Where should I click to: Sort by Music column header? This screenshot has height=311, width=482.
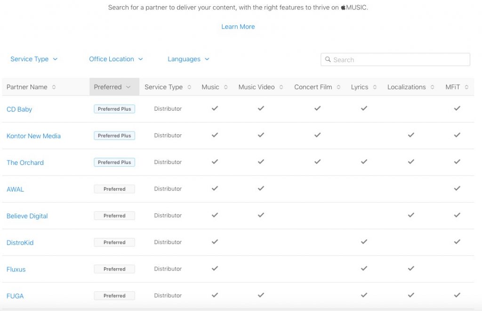click(x=215, y=87)
